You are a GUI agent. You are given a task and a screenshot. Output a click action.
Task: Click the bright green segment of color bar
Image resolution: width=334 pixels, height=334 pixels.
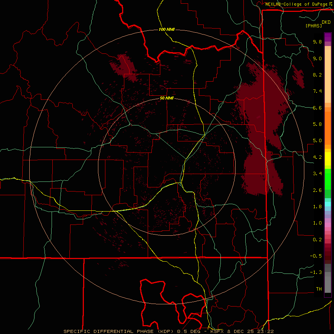[x=328, y=179]
